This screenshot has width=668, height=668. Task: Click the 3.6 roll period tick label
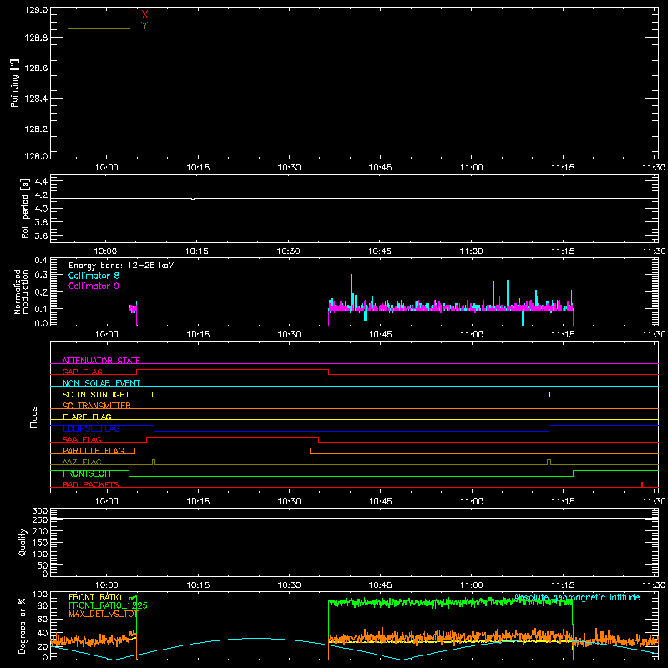(41, 236)
